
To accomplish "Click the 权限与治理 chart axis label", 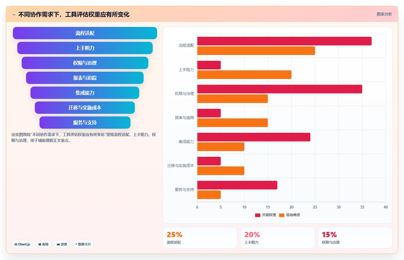I will pyautogui.click(x=184, y=94).
